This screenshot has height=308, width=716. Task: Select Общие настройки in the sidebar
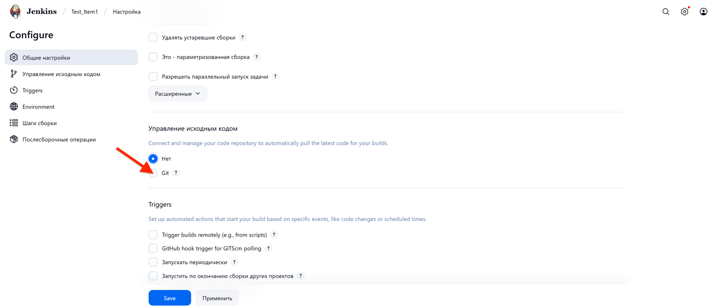tap(46, 57)
